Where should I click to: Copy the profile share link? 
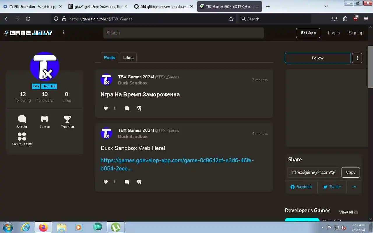point(351,172)
